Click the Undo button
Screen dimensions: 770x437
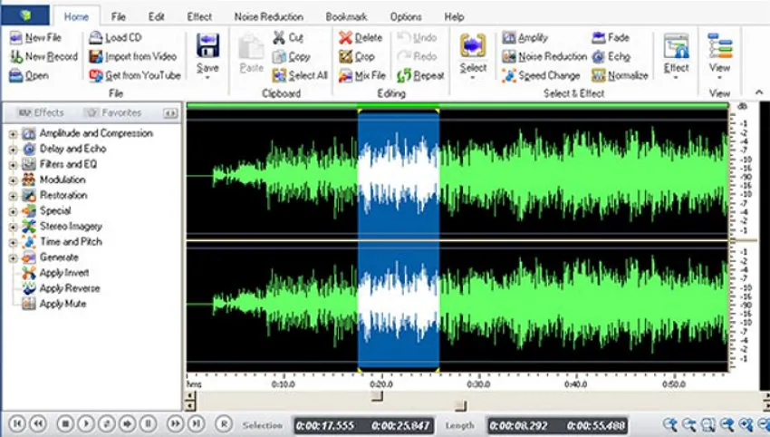click(417, 37)
